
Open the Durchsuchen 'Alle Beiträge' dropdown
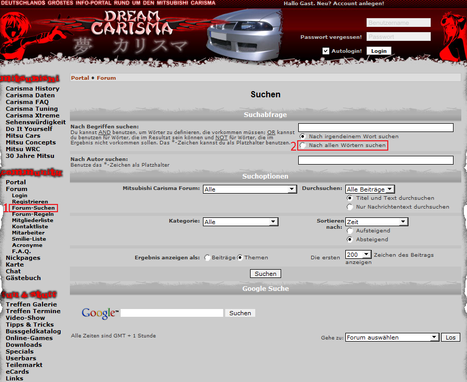click(370, 189)
